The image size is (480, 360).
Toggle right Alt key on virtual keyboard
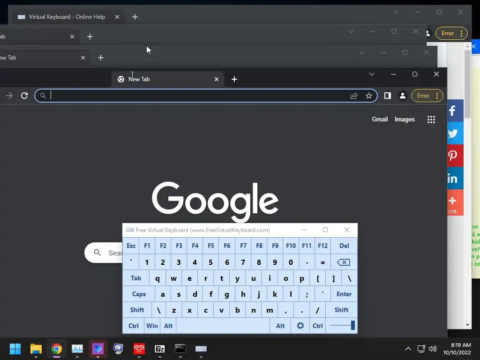pyautogui.click(x=280, y=326)
